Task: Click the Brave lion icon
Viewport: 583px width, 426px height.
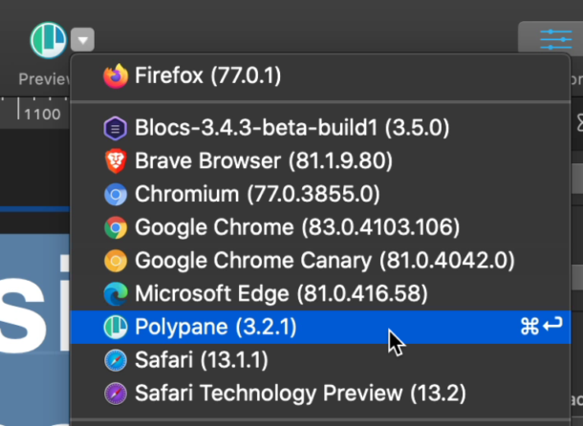Action: [116, 161]
